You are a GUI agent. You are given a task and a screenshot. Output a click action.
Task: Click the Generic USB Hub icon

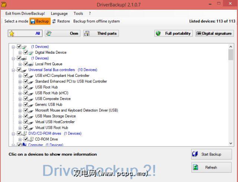click(x=31, y=105)
